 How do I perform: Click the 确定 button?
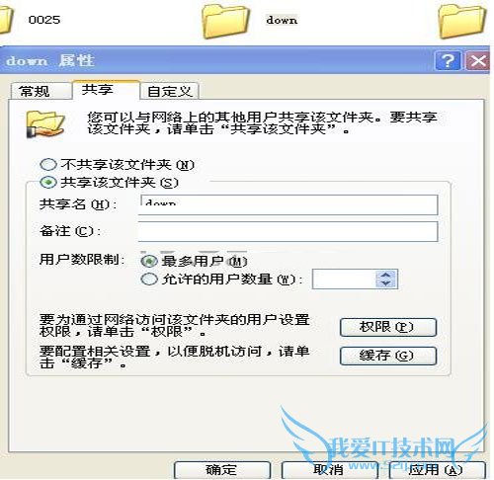tap(222, 470)
